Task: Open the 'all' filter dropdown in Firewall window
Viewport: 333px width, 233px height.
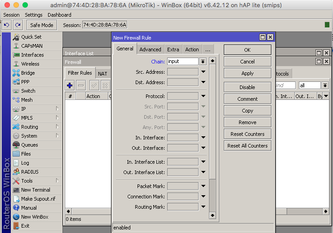Action: pos(325,85)
